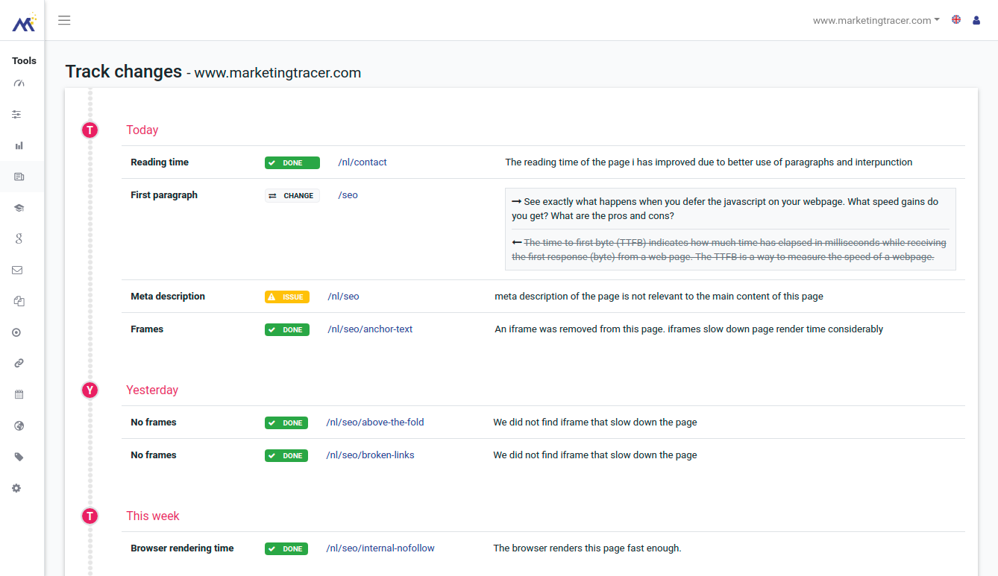The width and height of the screenshot is (998, 576).
Task: Open the bar chart tool in sidebar
Action: (x=19, y=146)
